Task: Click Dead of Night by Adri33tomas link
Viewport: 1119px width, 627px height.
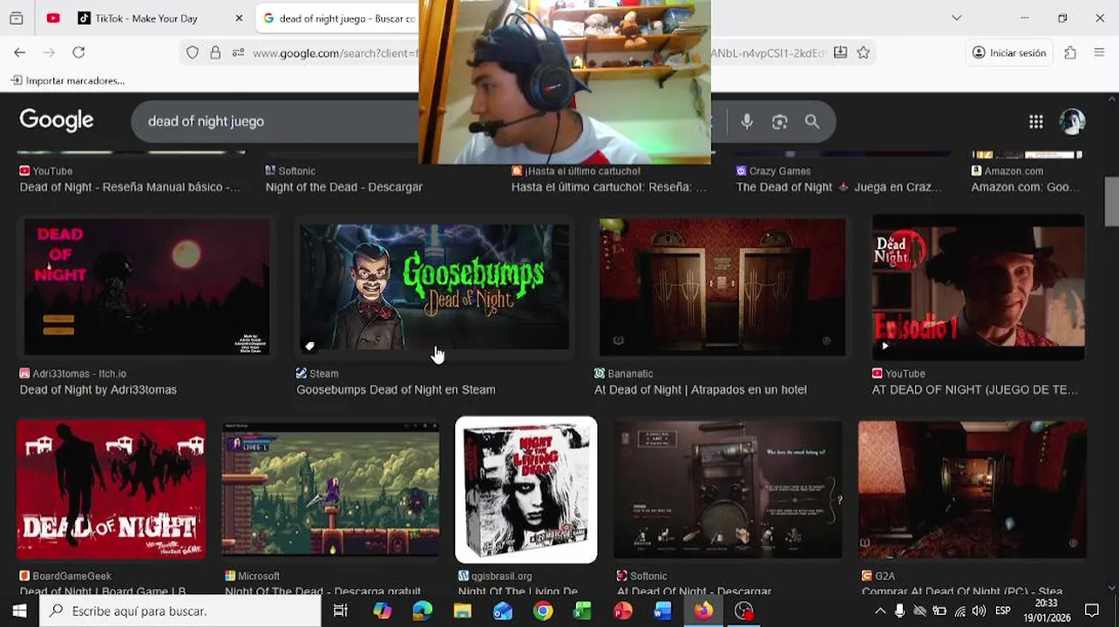Action: point(98,390)
